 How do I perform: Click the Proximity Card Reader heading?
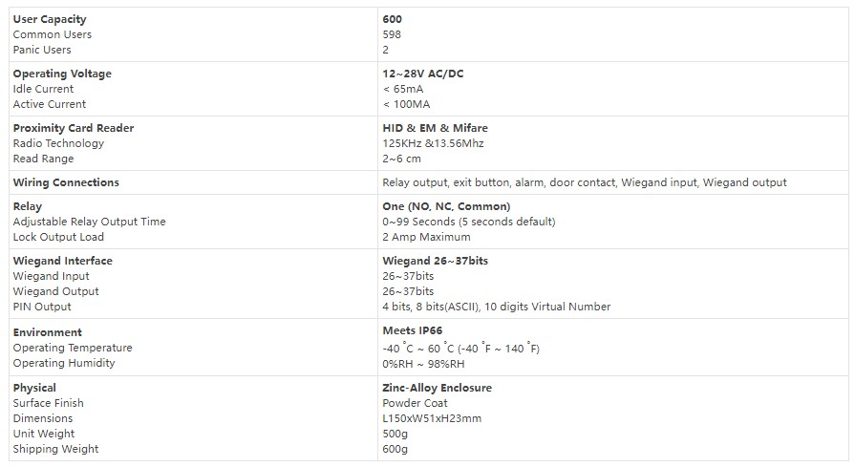click(x=74, y=128)
